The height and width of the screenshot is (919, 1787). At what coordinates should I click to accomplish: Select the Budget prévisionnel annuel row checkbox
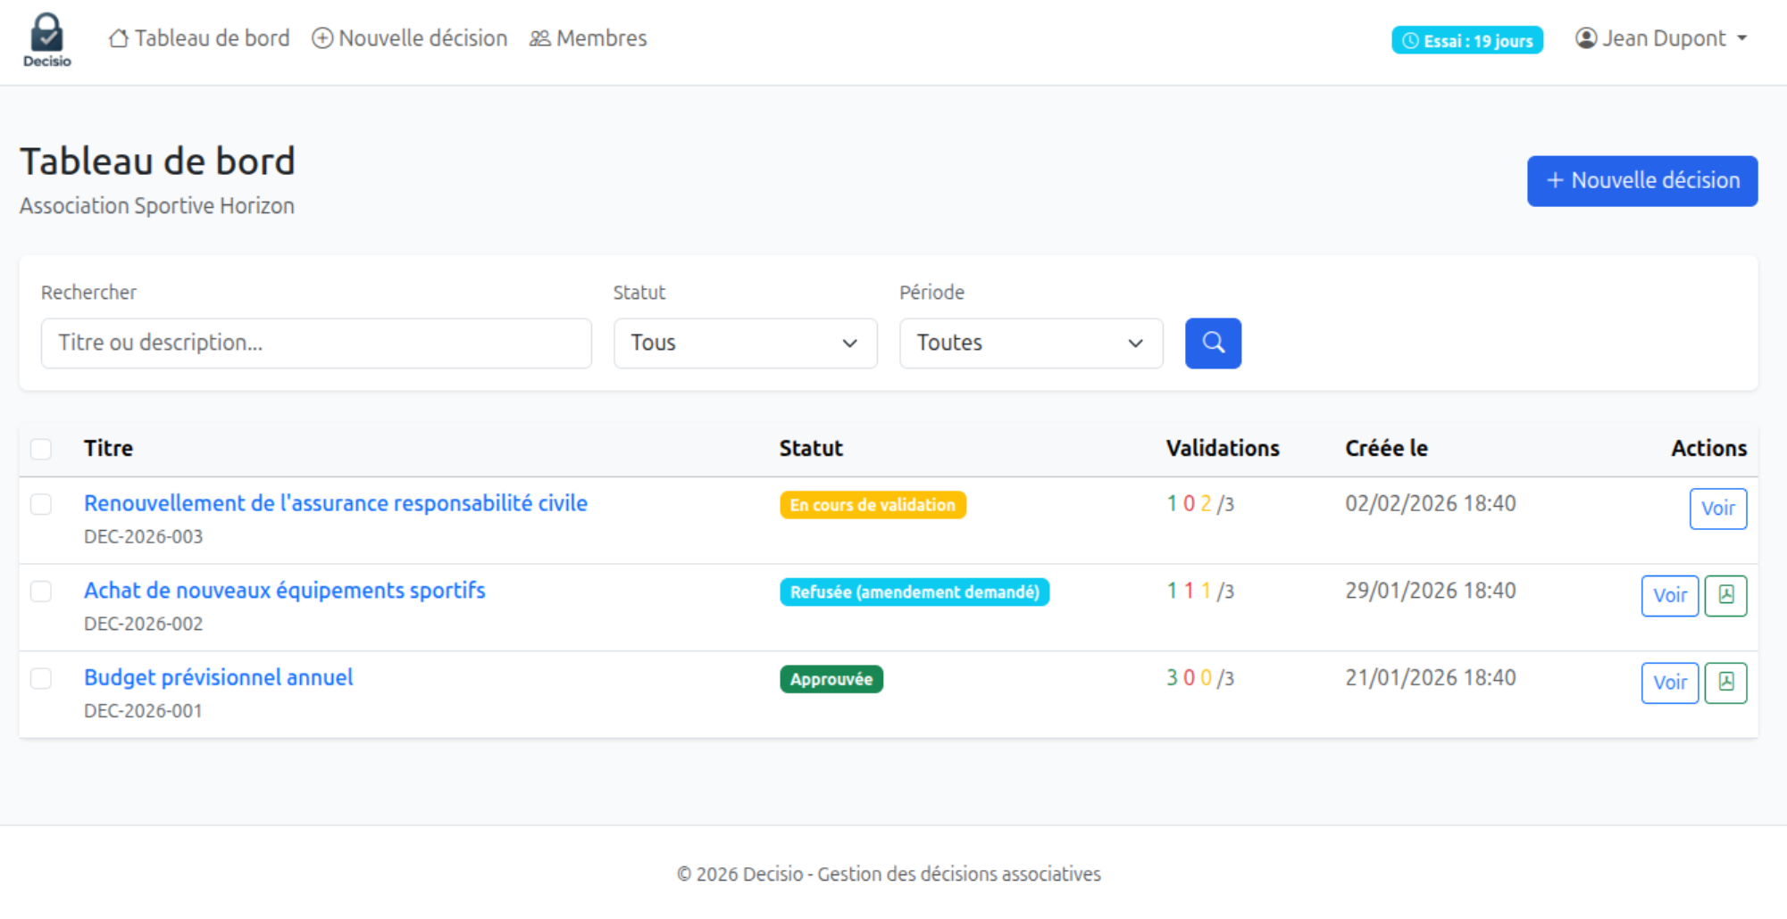[41, 679]
